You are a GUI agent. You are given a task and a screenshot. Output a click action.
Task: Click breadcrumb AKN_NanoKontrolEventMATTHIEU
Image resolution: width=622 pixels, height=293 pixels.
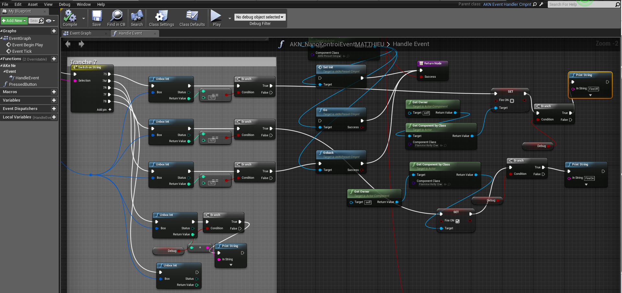(x=337, y=44)
